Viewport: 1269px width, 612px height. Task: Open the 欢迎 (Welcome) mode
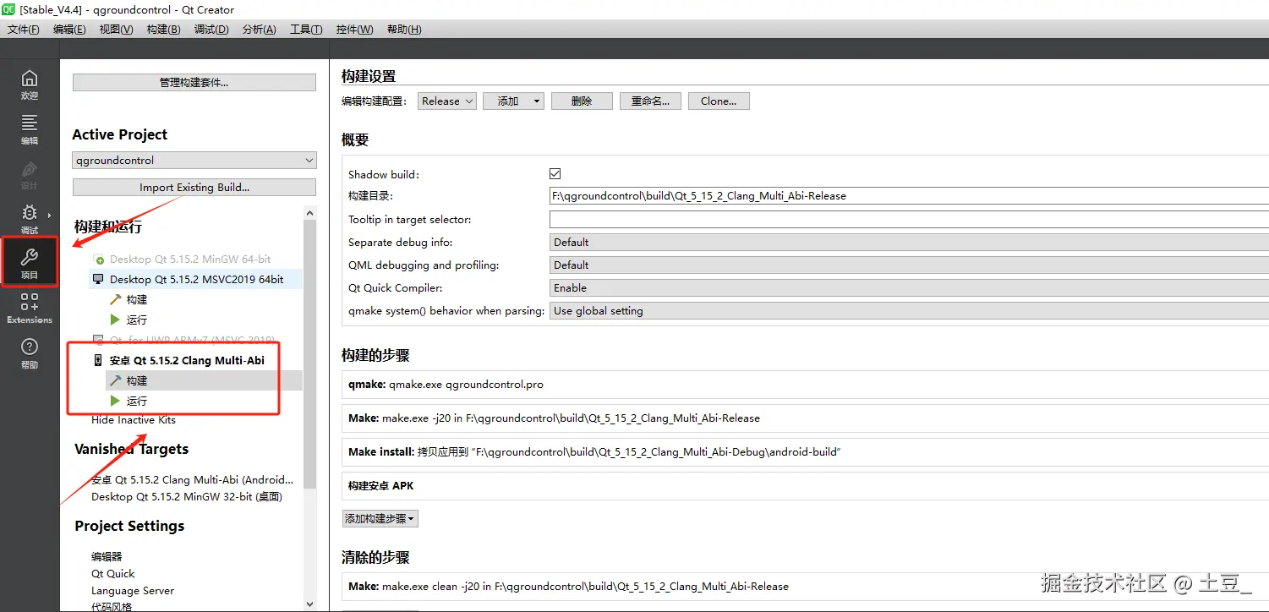click(30, 85)
